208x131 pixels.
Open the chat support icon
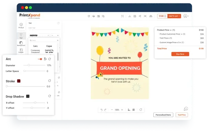click(x=186, y=109)
